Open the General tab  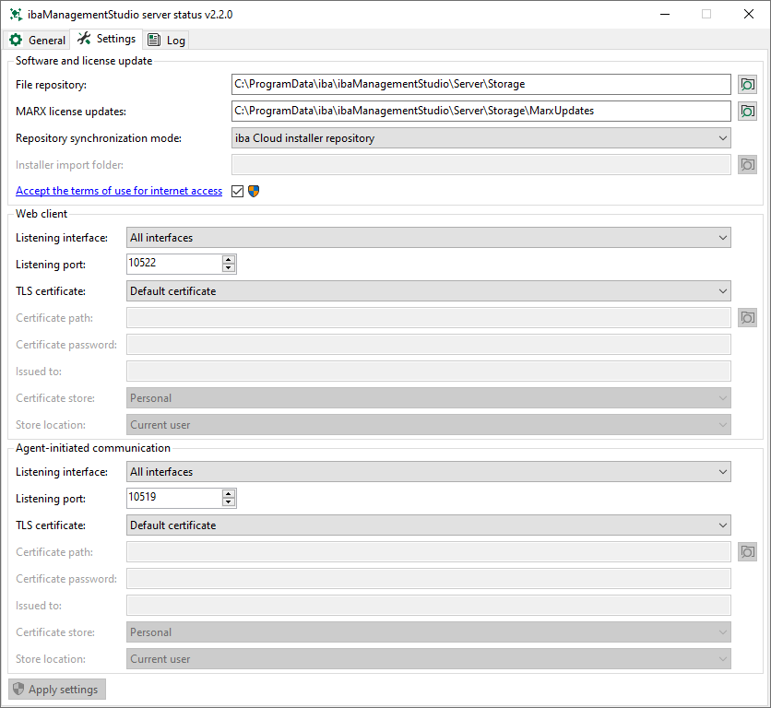[38, 40]
